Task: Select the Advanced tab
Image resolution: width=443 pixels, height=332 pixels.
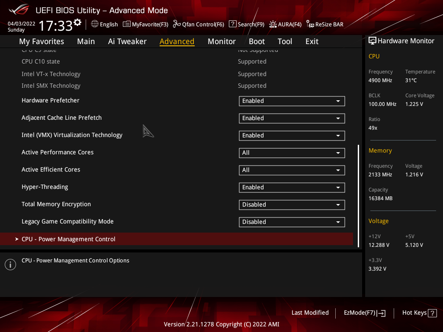Action: click(x=177, y=41)
